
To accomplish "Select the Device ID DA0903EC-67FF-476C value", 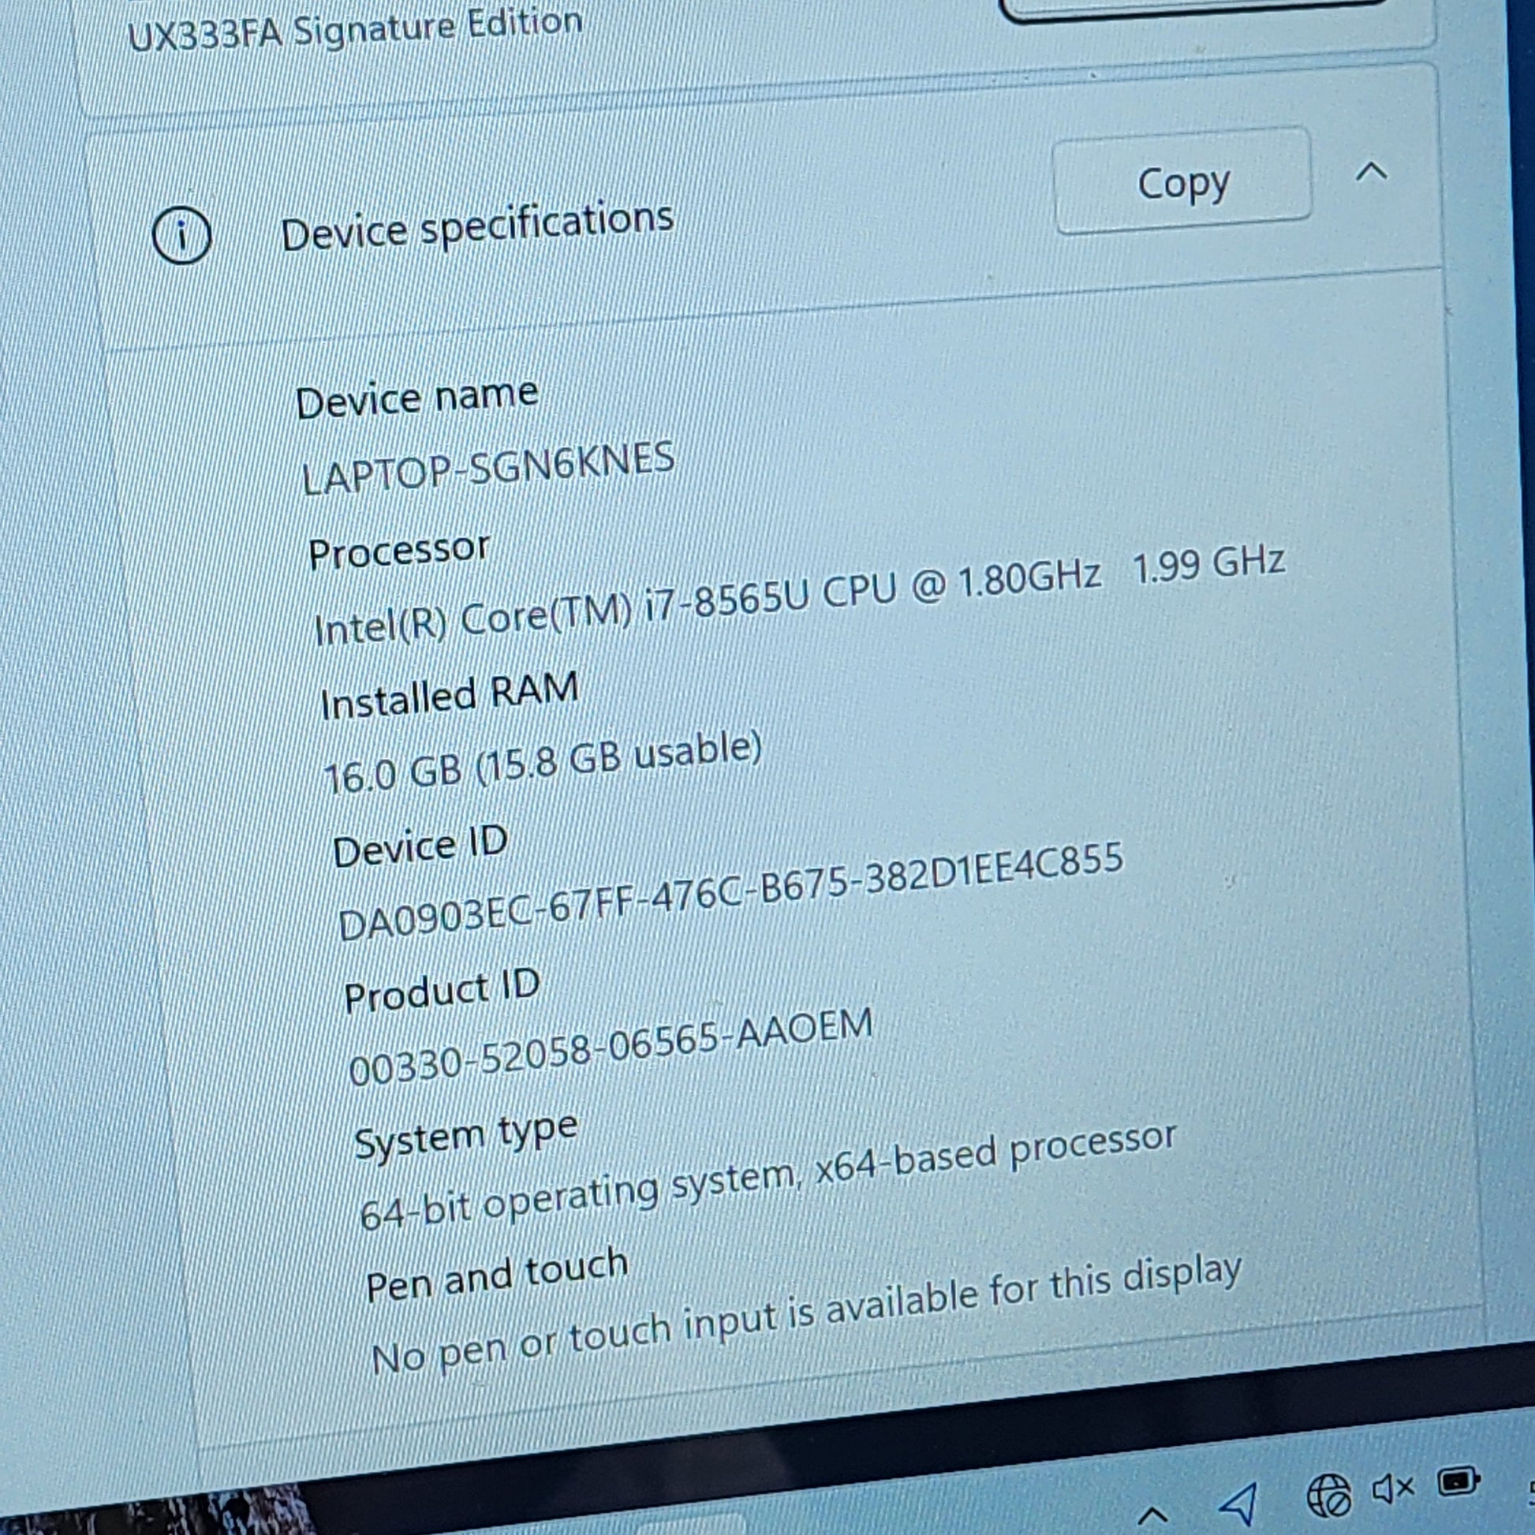I will pos(730,892).
